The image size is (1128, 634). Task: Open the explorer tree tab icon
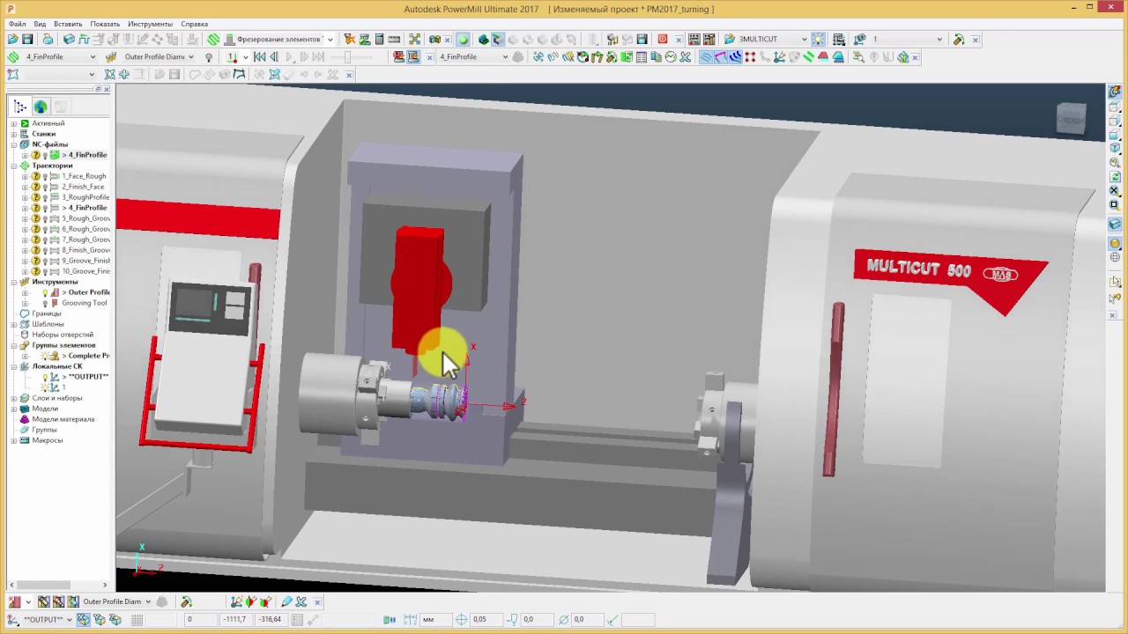pyautogui.click(x=20, y=107)
